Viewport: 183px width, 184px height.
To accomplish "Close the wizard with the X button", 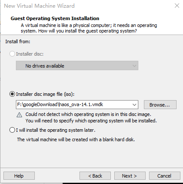I will 177,6.
